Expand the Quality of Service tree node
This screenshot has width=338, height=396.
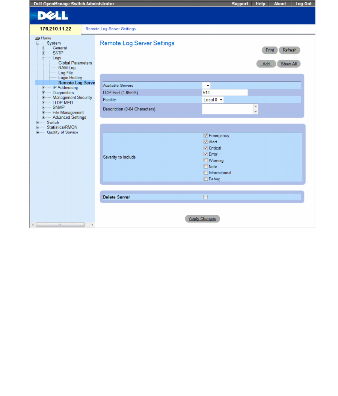pos(38,132)
